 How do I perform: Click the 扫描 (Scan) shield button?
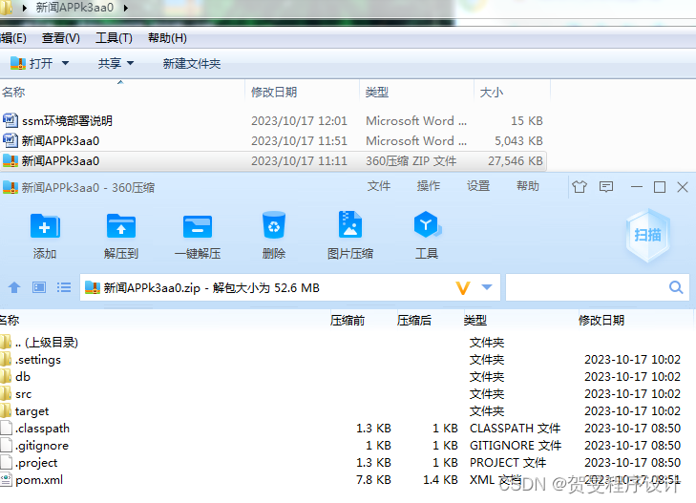[x=647, y=235]
